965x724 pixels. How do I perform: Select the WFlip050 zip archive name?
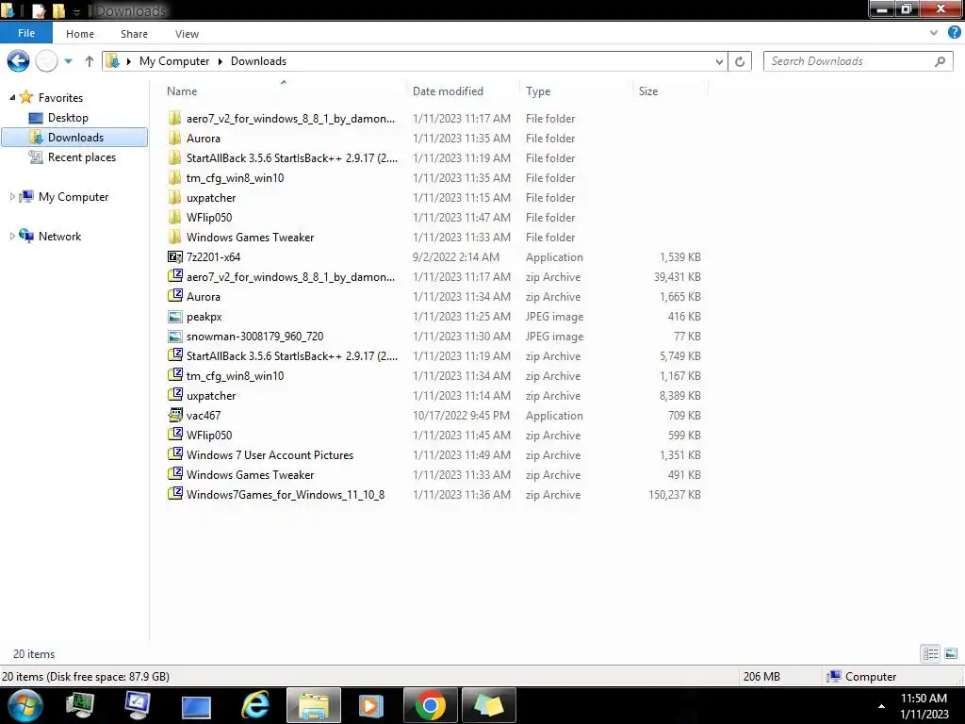point(209,436)
